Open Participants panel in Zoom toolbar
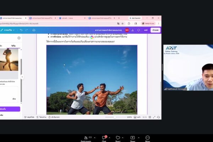The image size is (213, 142). [86, 139]
